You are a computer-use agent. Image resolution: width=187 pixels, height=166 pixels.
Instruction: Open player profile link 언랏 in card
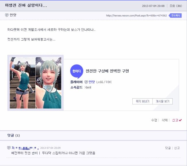point(92,82)
